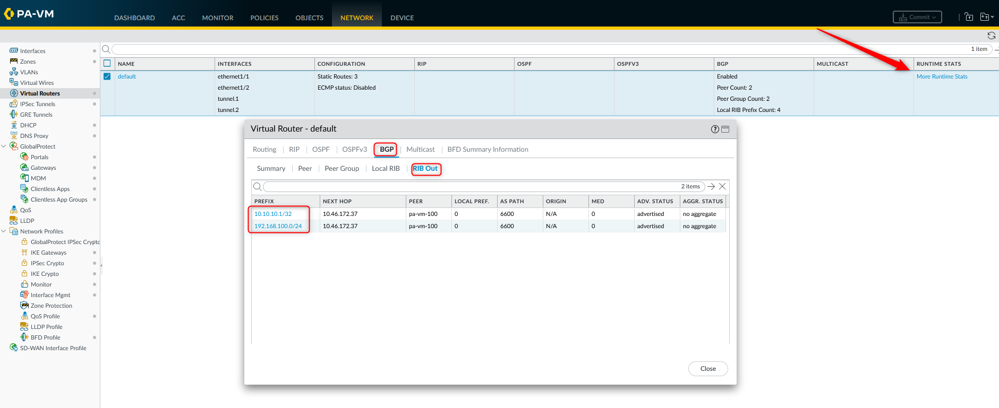
Task: Open IPSec Tunnels in the sidebar
Action: [37, 104]
